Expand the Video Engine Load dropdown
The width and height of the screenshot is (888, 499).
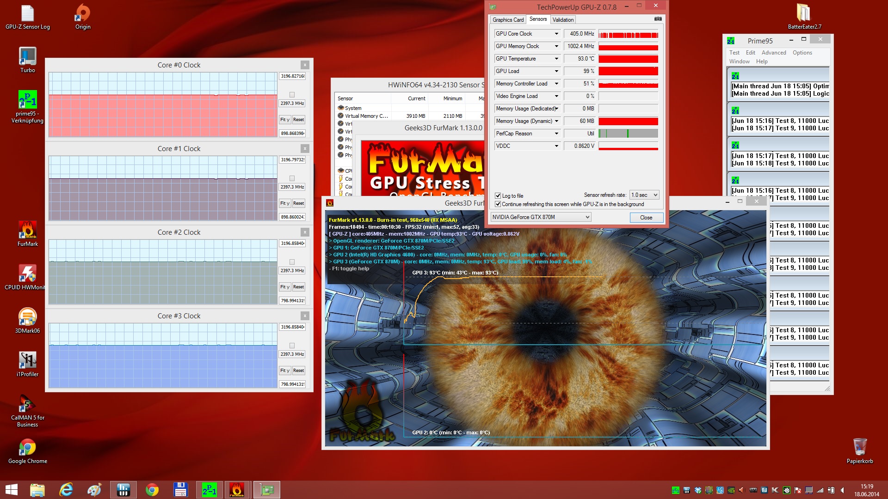[x=556, y=96]
